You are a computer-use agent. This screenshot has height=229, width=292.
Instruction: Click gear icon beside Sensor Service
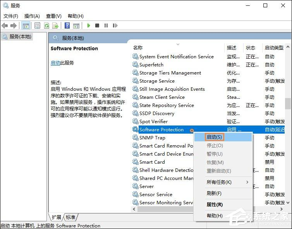pos(136,194)
